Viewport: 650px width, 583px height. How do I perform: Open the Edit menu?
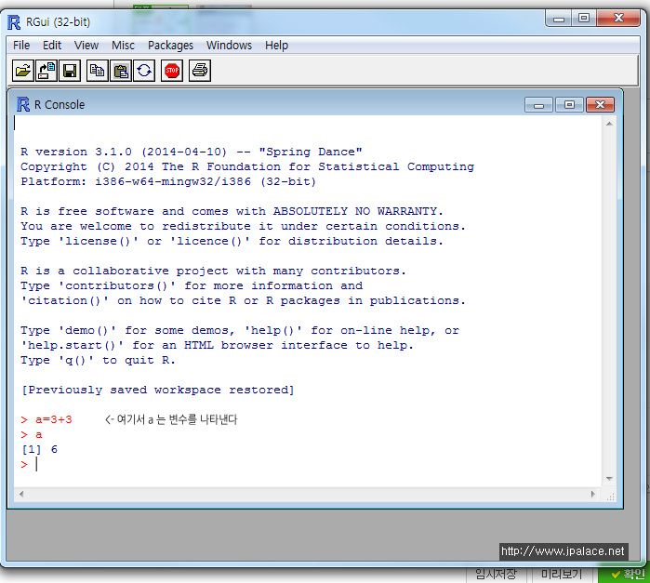pos(52,46)
